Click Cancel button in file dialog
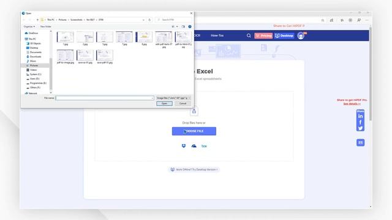The image size is (392, 220). click(x=183, y=103)
